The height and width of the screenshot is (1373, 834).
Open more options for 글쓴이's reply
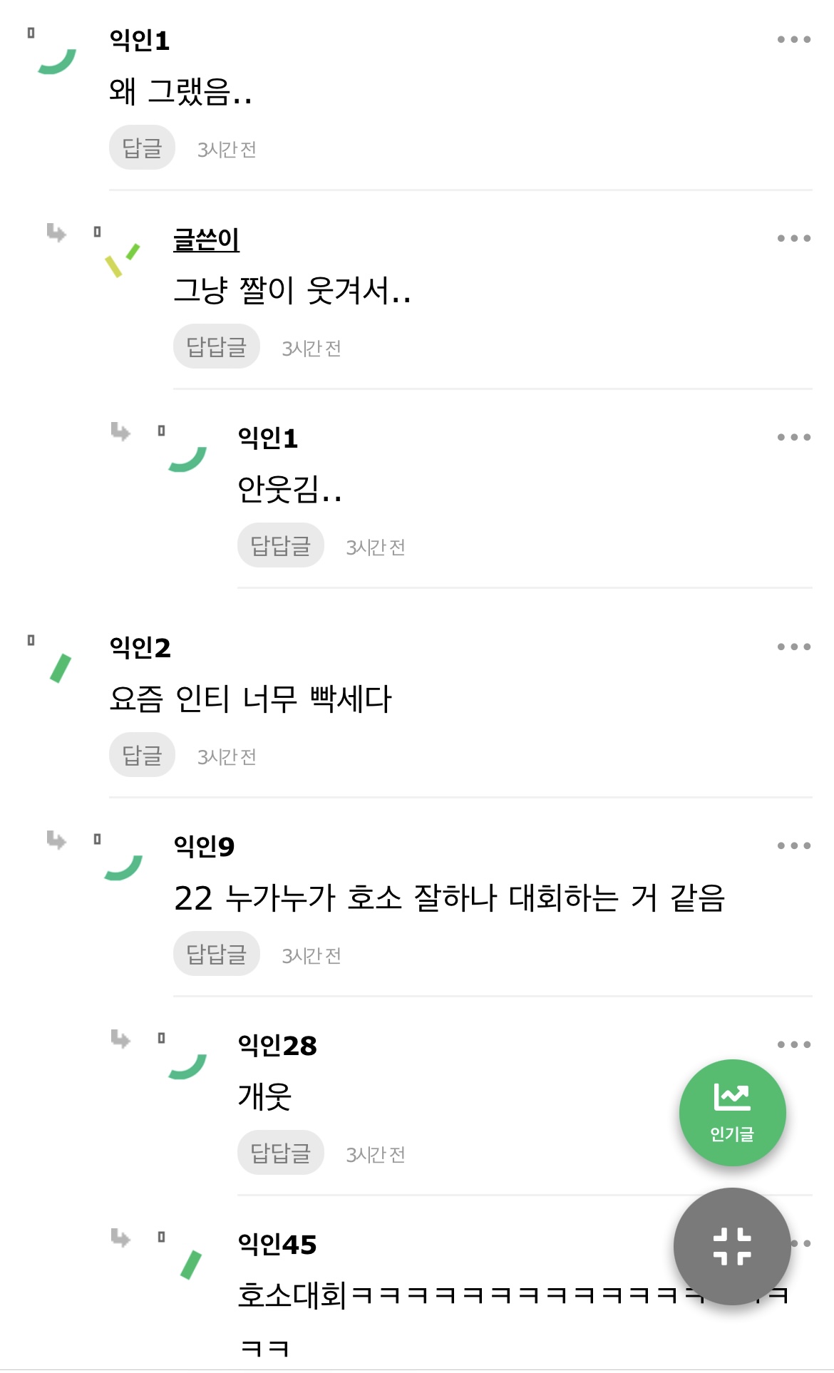[x=793, y=239]
